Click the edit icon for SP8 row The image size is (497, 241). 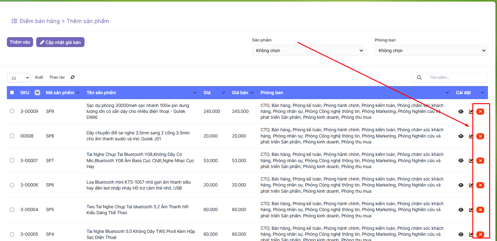(471, 136)
